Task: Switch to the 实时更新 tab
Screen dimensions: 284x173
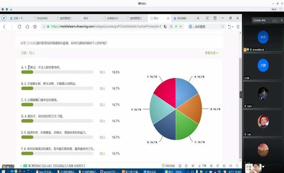Action: tap(180, 18)
